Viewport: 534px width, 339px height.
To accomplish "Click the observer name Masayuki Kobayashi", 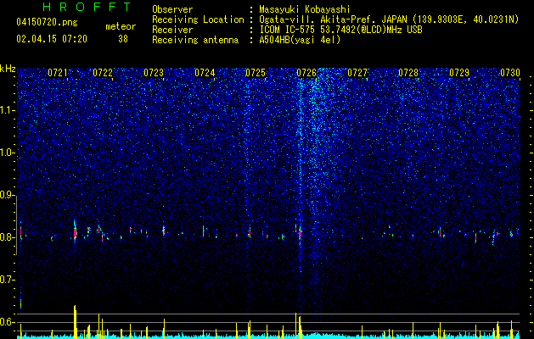I will (305, 9).
